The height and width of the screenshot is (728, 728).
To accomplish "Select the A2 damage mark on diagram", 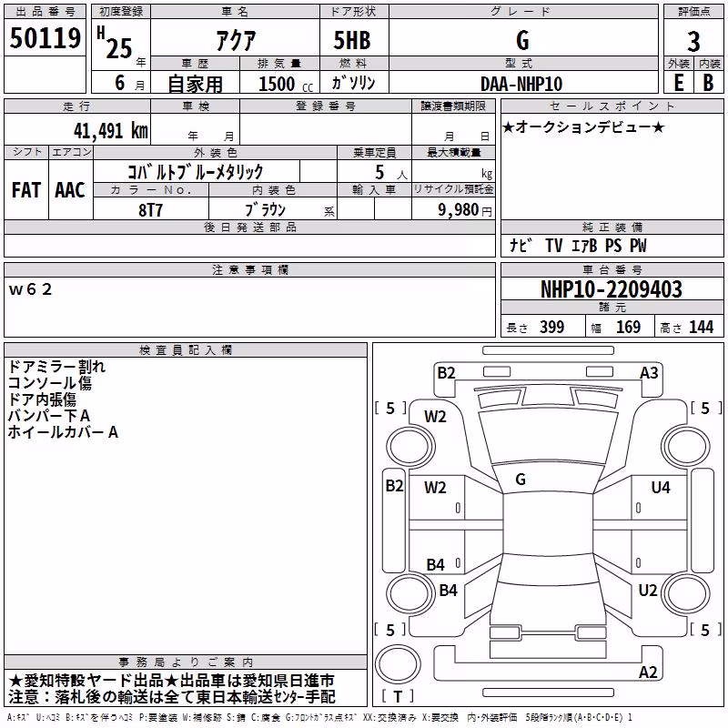I will click(x=648, y=672).
